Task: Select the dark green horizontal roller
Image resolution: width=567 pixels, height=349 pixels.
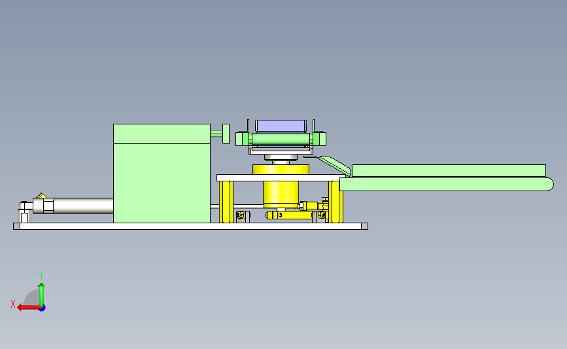Action: tap(281, 139)
